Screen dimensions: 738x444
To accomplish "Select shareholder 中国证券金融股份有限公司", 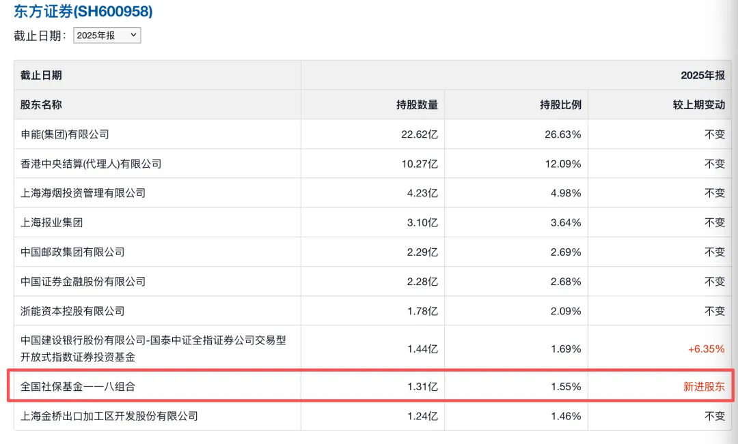I will pos(83,281).
